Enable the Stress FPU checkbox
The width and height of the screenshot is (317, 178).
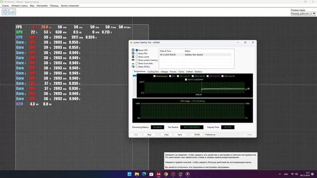point(137,53)
